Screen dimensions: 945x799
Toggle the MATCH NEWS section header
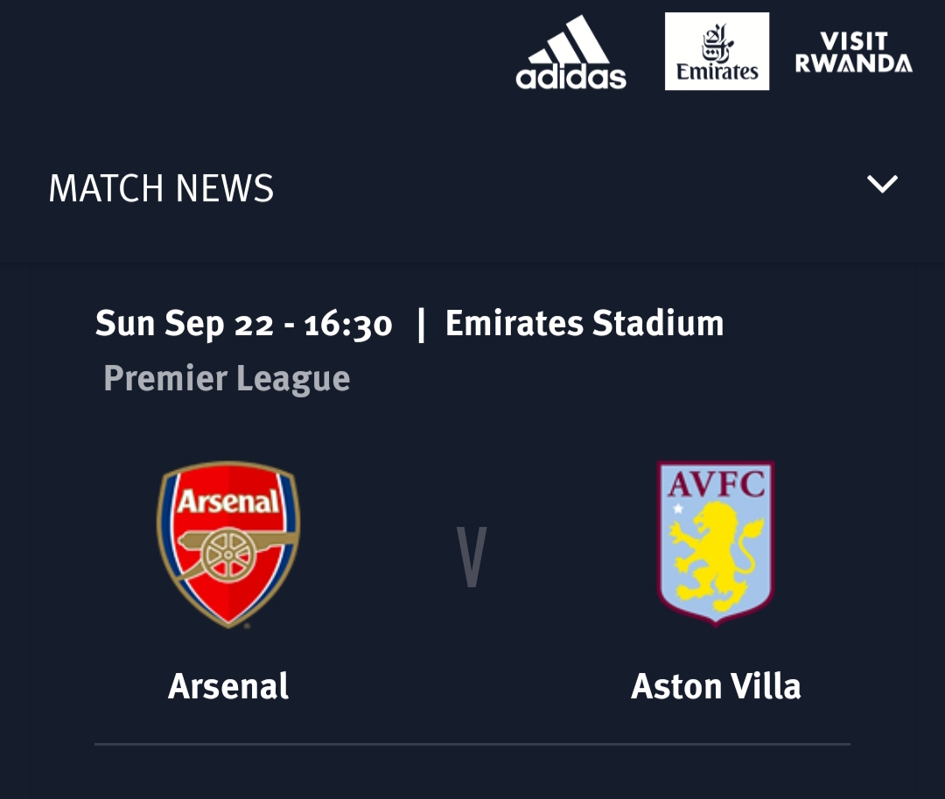pyautogui.click(x=162, y=188)
